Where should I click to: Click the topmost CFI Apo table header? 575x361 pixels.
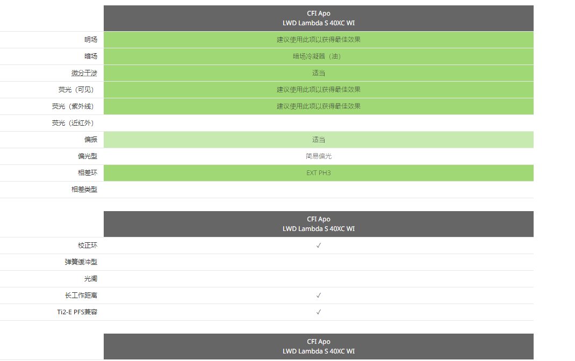[319, 18]
